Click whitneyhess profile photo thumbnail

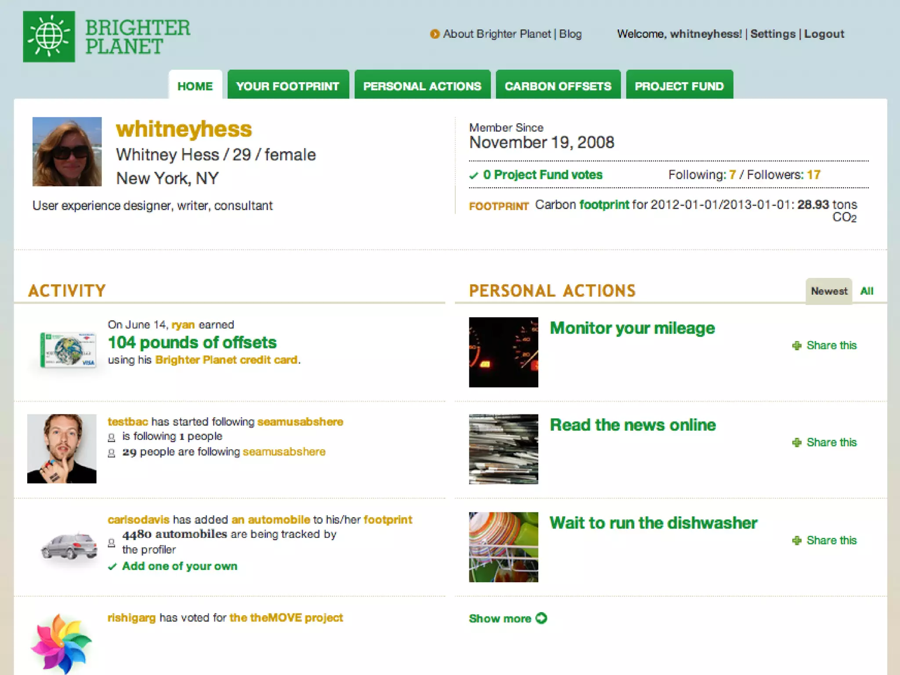coord(67,152)
